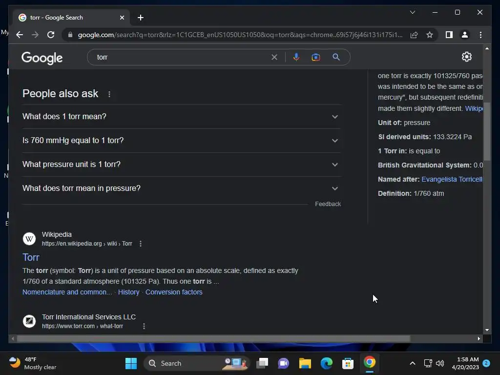Open options for Torr International result
The width and height of the screenshot is (500, 375).
click(x=144, y=326)
